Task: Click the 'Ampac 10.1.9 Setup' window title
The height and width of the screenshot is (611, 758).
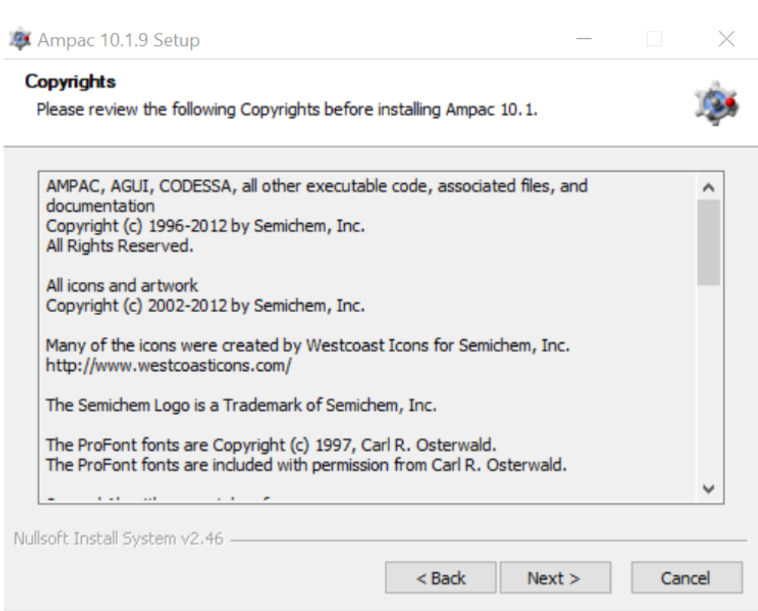Action: 119,40
